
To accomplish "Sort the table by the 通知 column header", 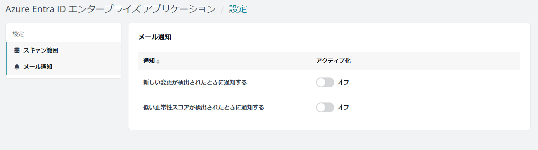I will 149,61.
